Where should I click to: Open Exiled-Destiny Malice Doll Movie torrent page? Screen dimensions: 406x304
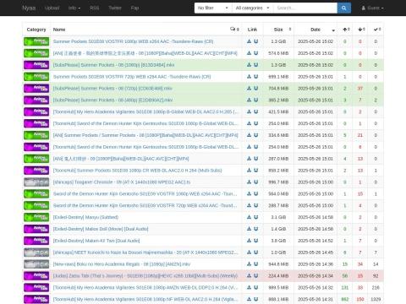[101, 229]
